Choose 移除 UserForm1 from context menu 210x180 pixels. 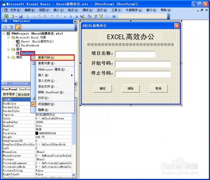point(52,92)
